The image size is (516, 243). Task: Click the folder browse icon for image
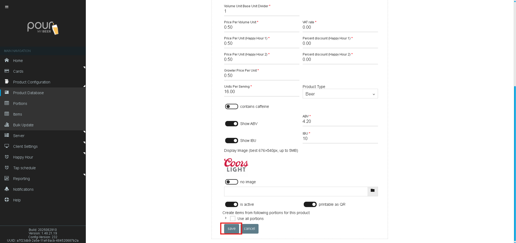(373, 191)
